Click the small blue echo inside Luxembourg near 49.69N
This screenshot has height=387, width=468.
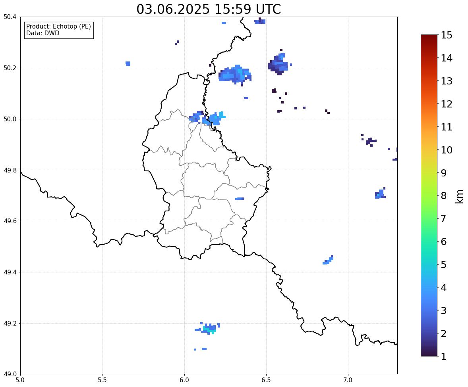(240, 199)
